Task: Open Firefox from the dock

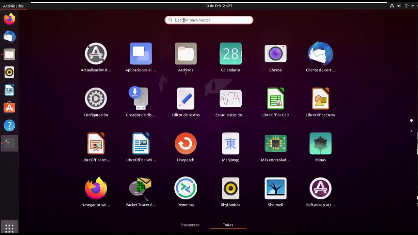Action: pyautogui.click(x=9, y=19)
